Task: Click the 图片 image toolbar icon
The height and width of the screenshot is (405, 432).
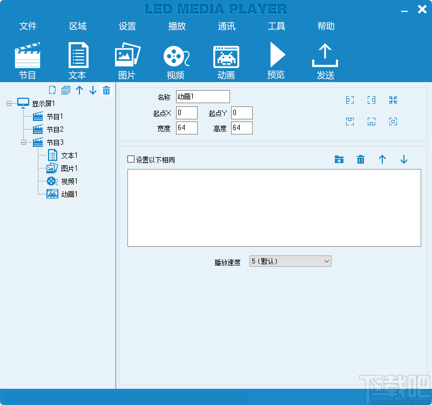Action: point(127,58)
